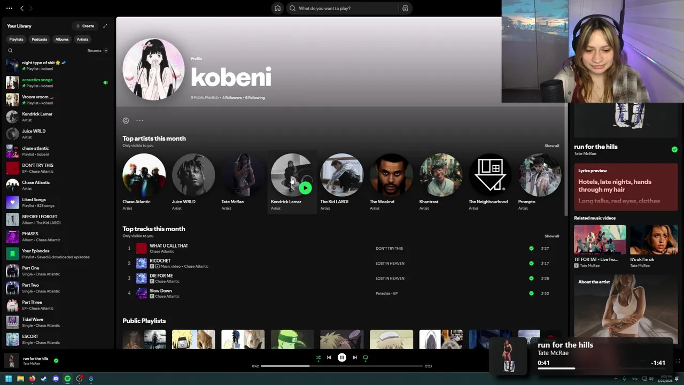Play the track WHAT U CALL THAT

tap(342, 248)
